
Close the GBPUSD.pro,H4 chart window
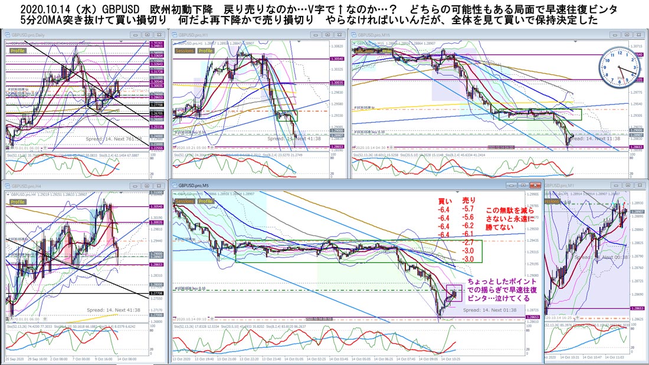tap(159, 186)
